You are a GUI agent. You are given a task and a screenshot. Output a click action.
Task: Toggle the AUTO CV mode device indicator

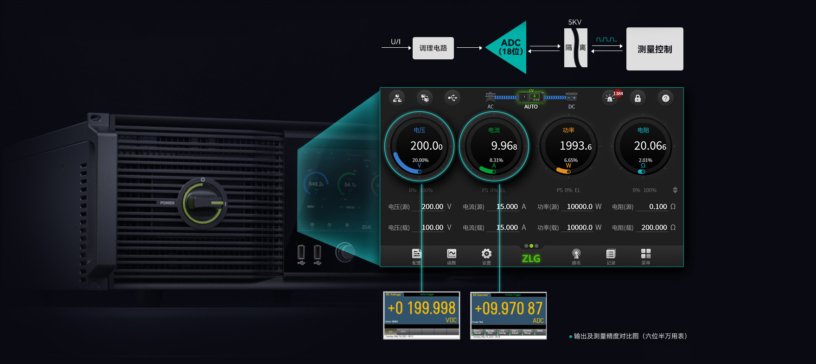[x=531, y=99]
